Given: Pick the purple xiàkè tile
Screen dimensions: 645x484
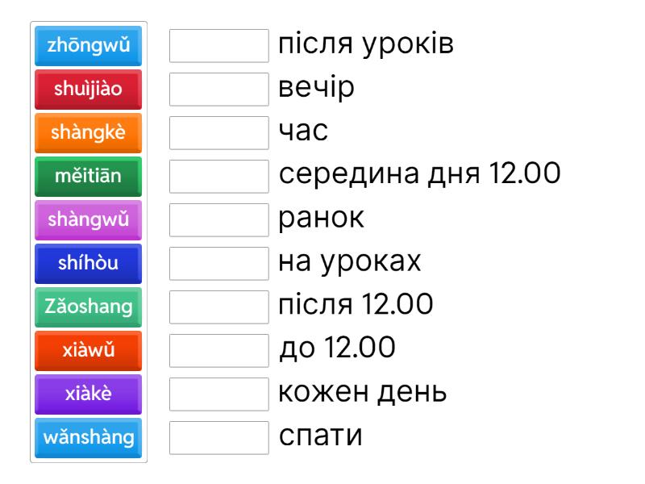Looking at the screenshot, I should (x=89, y=394).
